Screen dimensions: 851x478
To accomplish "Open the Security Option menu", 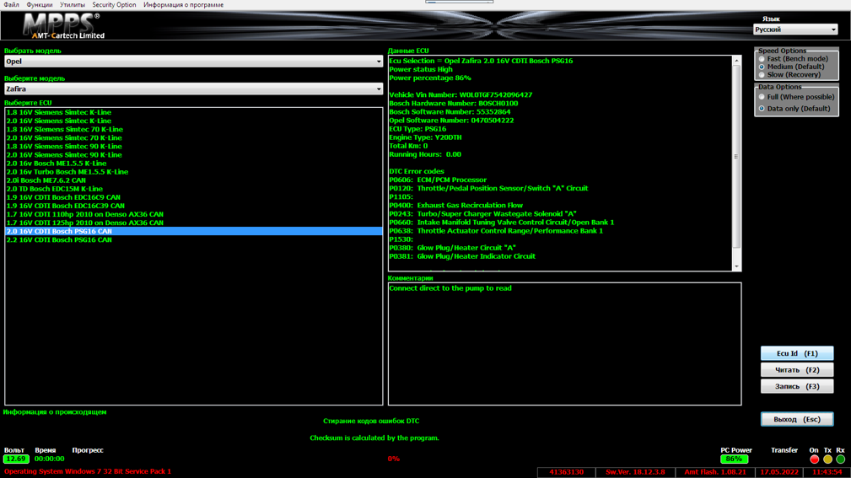I will pos(114,5).
